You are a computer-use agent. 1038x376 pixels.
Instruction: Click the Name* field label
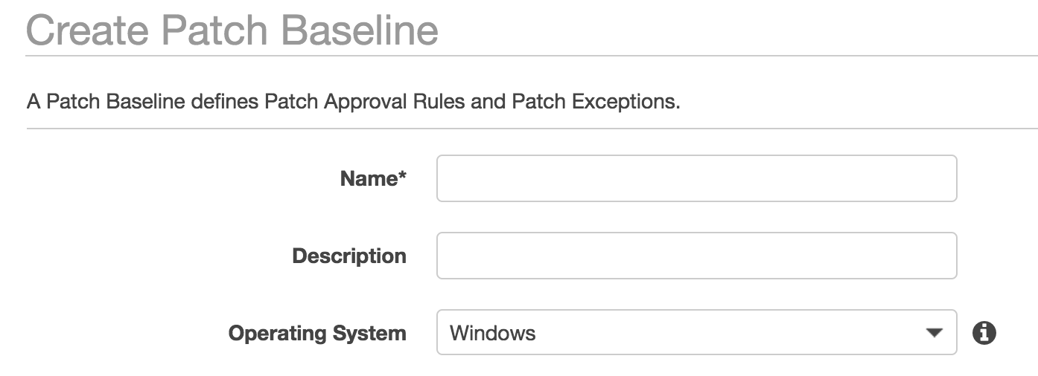click(373, 178)
